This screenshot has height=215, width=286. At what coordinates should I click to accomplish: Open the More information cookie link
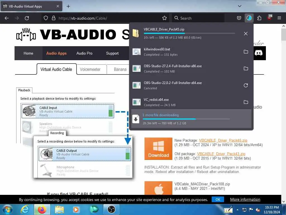tap(245, 199)
